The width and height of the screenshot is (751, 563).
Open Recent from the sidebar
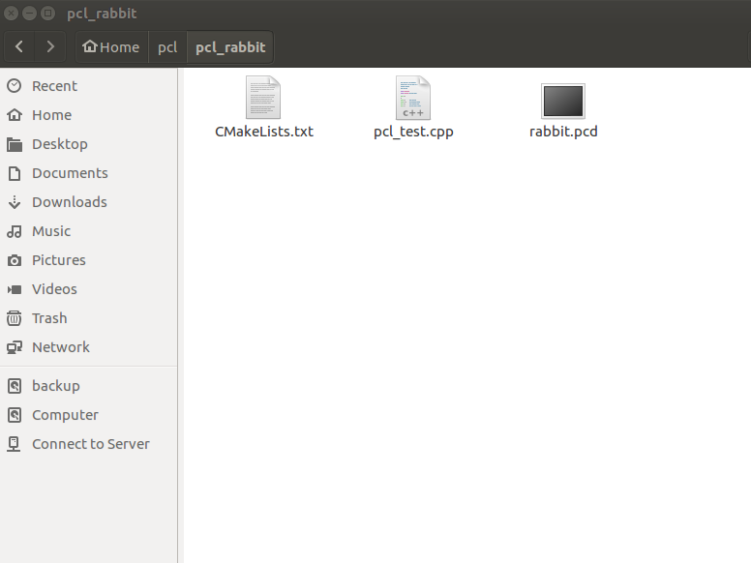click(x=89, y=86)
